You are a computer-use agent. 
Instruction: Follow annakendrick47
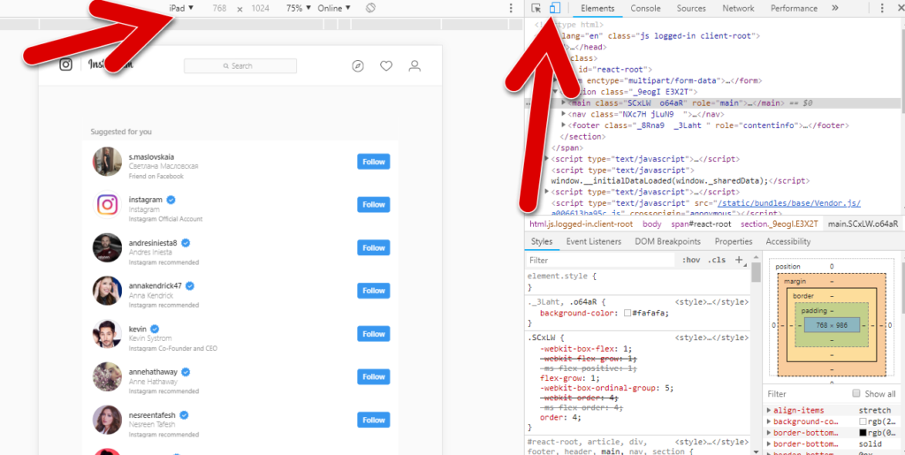pos(374,292)
